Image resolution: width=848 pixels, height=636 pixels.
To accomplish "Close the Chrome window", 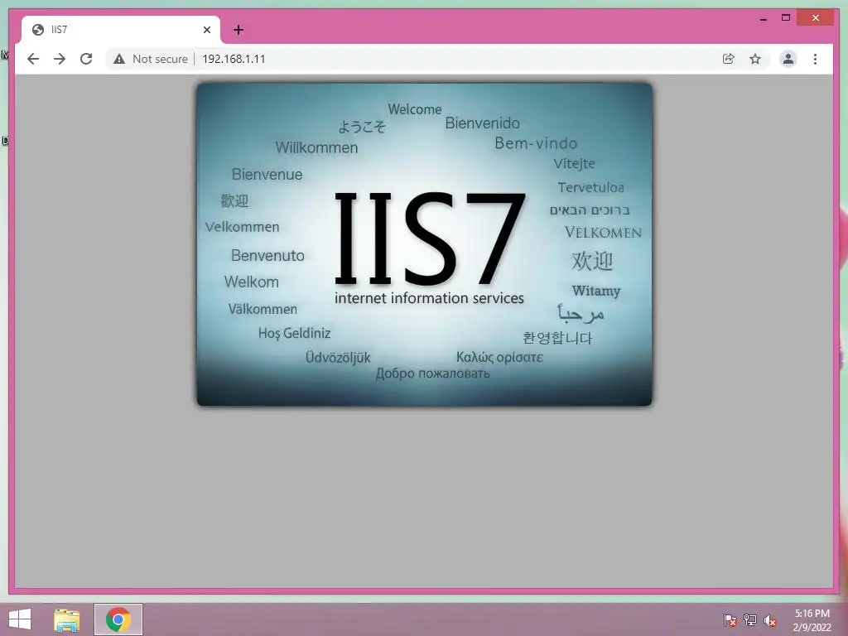I will click(x=816, y=18).
